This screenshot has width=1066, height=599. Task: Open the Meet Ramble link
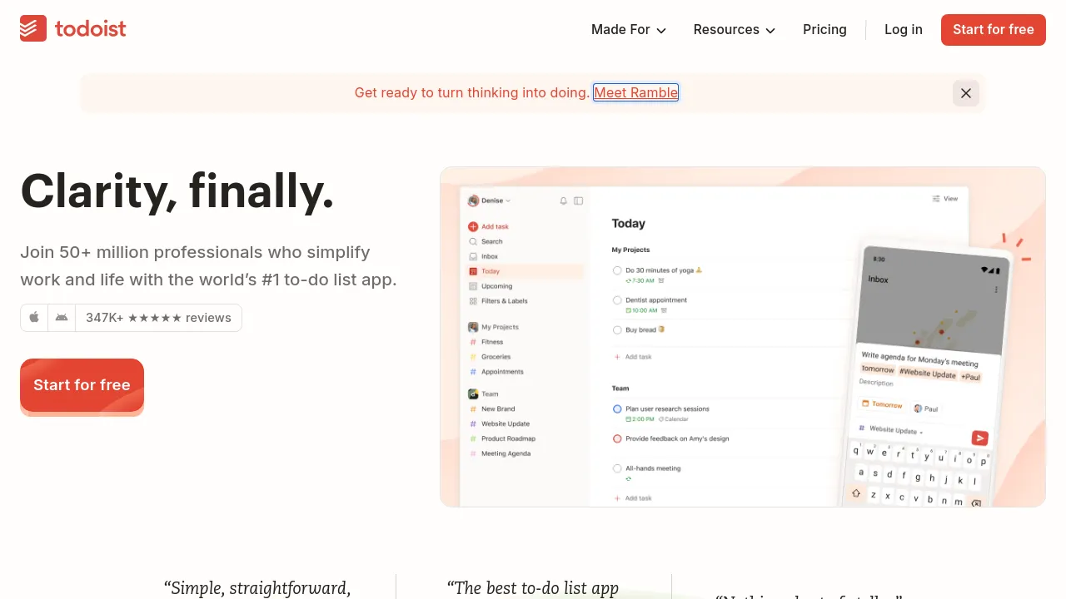click(x=636, y=92)
